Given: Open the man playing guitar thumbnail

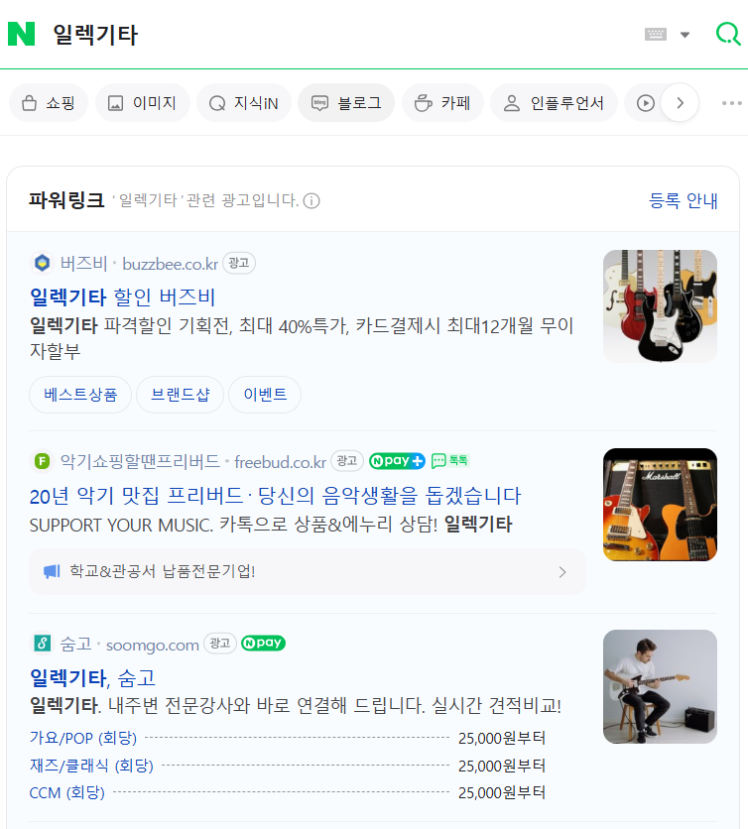Looking at the screenshot, I should 660,686.
